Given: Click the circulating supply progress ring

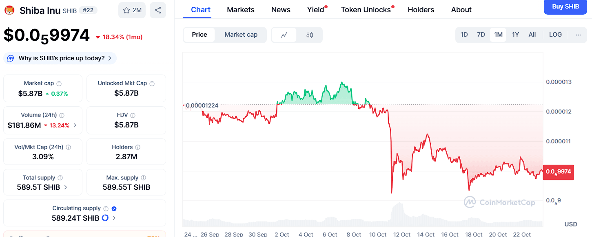Looking at the screenshot, I should tap(105, 218).
